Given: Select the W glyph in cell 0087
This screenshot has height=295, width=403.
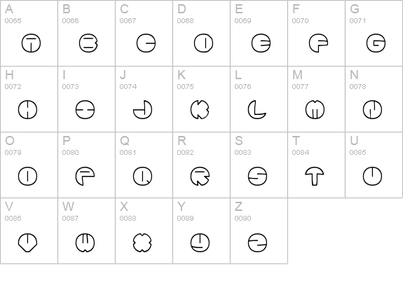Looking at the screenshot, I should tap(85, 242).
